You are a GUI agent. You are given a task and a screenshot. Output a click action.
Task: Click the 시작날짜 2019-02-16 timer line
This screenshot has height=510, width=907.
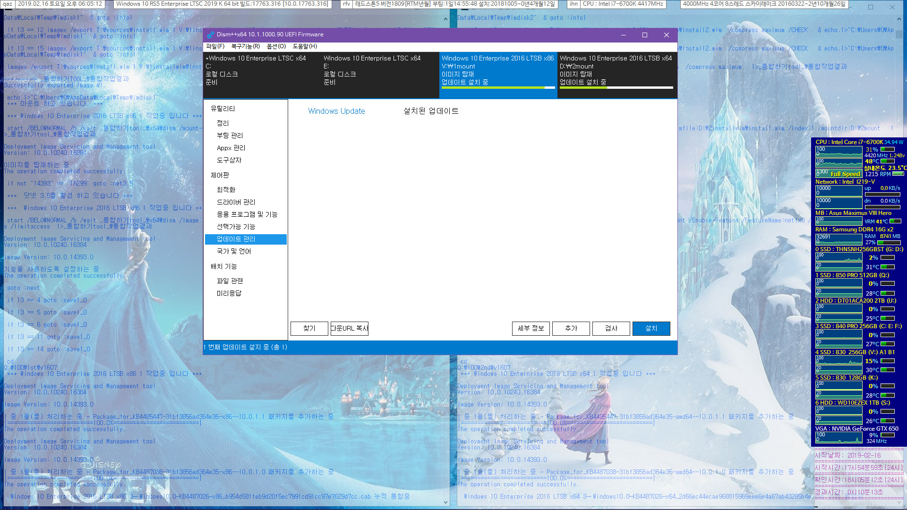[x=847, y=455]
